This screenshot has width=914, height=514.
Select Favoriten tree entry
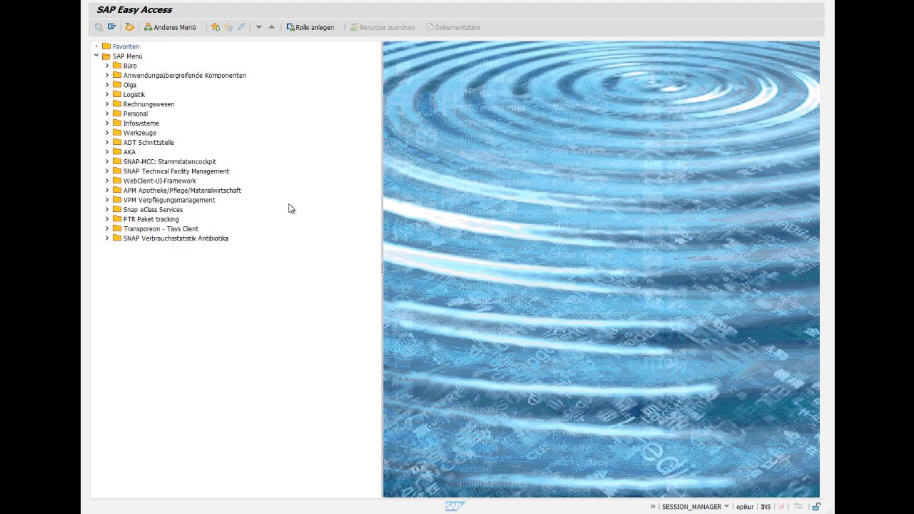tap(126, 46)
